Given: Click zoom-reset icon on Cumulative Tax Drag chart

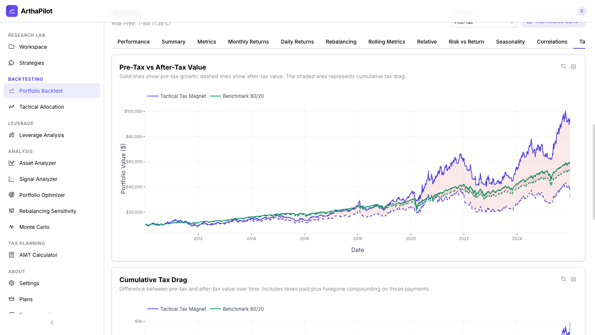Looking at the screenshot, I should (x=563, y=279).
